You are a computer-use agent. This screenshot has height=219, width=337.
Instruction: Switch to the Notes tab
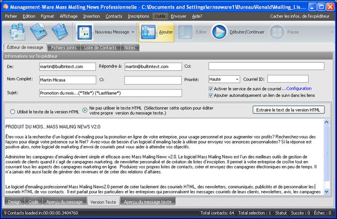coord(130,47)
